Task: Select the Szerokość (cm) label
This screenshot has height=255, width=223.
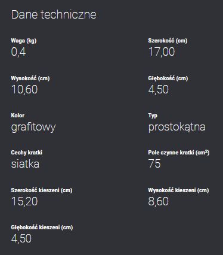Action: 168,41
